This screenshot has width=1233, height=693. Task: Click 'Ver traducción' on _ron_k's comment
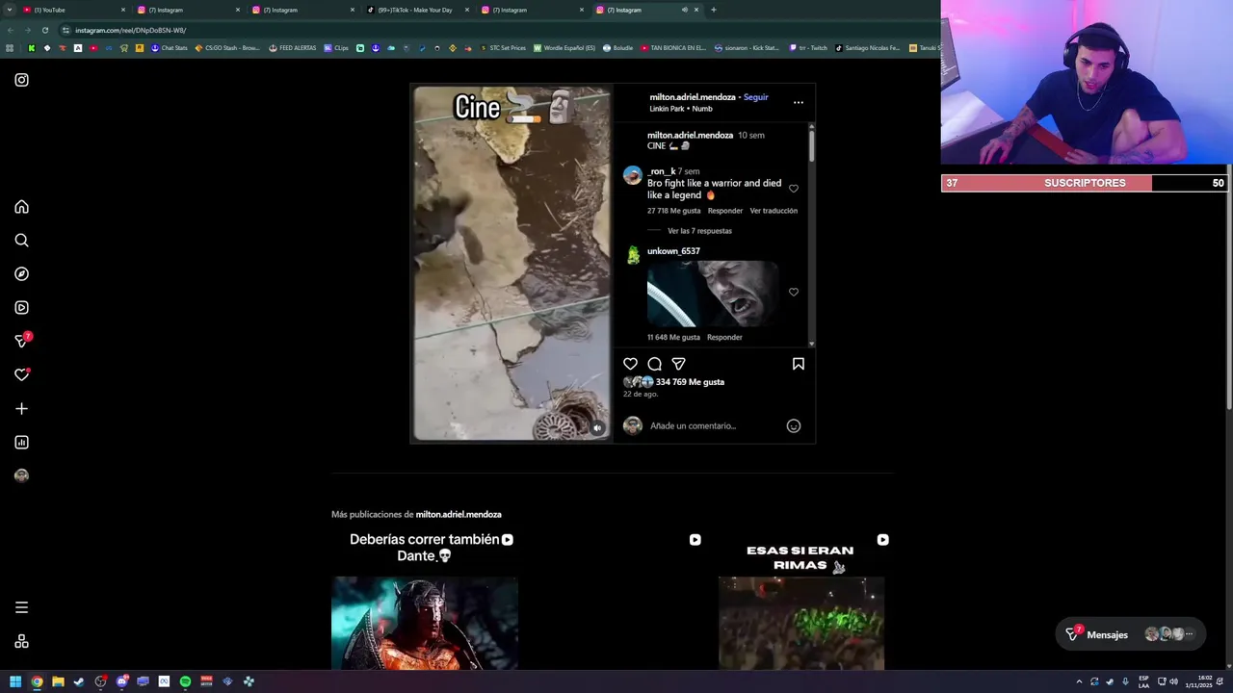[774, 211]
